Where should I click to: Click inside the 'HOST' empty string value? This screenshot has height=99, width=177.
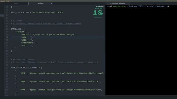pos(31,46)
